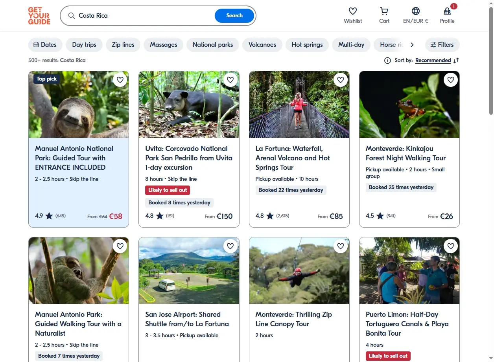Viewport: 494px width, 362px height.
Task: Click the sort order arrows icon
Action: tap(456, 61)
